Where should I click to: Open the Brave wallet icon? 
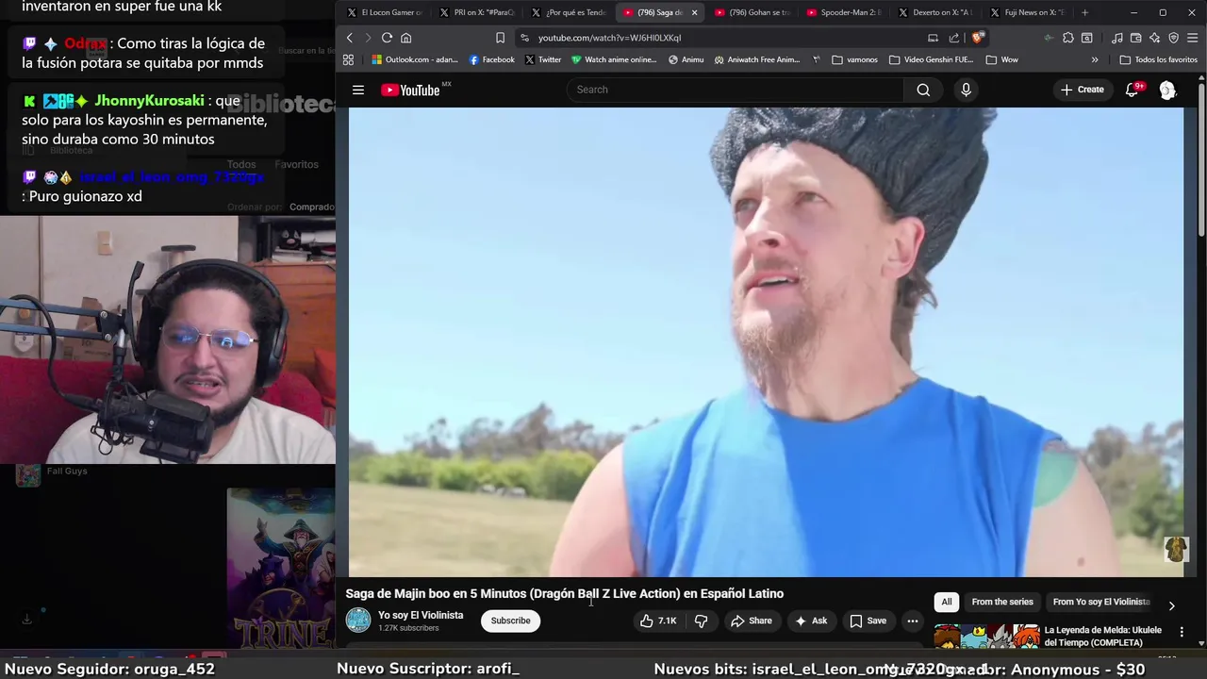point(1136,38)
